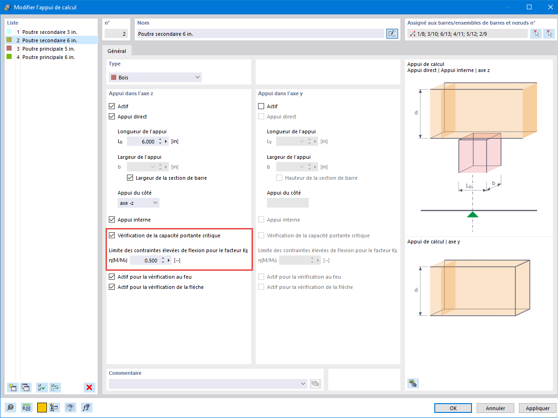This screenshot has width=558, height=418.
Task: Toggle Largeur de la section de barre
Action: (130, 178)
